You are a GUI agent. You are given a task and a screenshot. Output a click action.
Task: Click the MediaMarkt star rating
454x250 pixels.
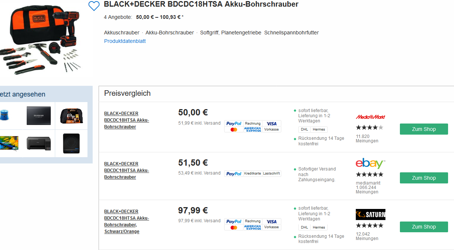click(x=370, y=128)
